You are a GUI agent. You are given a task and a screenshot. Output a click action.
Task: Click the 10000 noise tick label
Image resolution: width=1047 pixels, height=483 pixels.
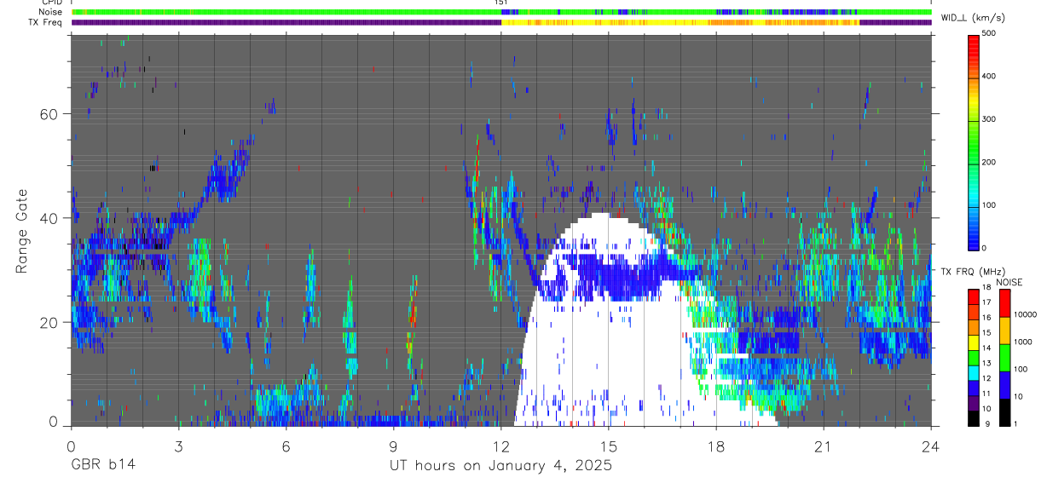pos(1026,314)
